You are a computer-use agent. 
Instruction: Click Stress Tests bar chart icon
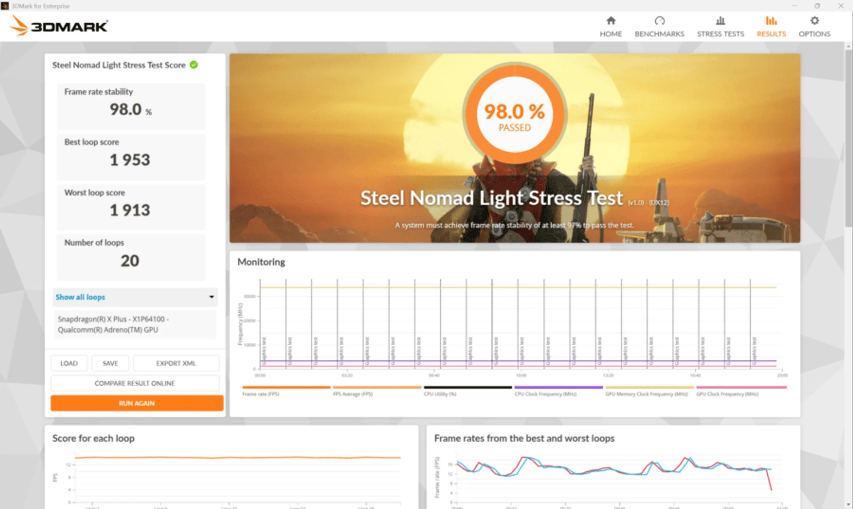(x=720, y=21)
